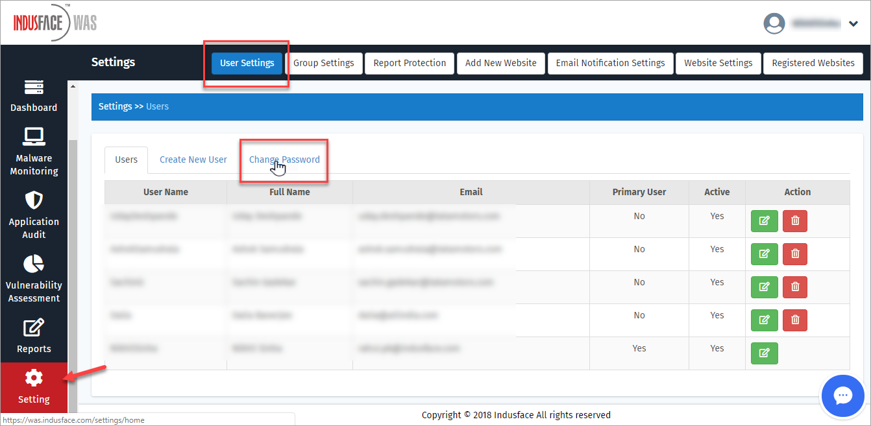Click the sidebar scroll up arrow

(73, 86)
